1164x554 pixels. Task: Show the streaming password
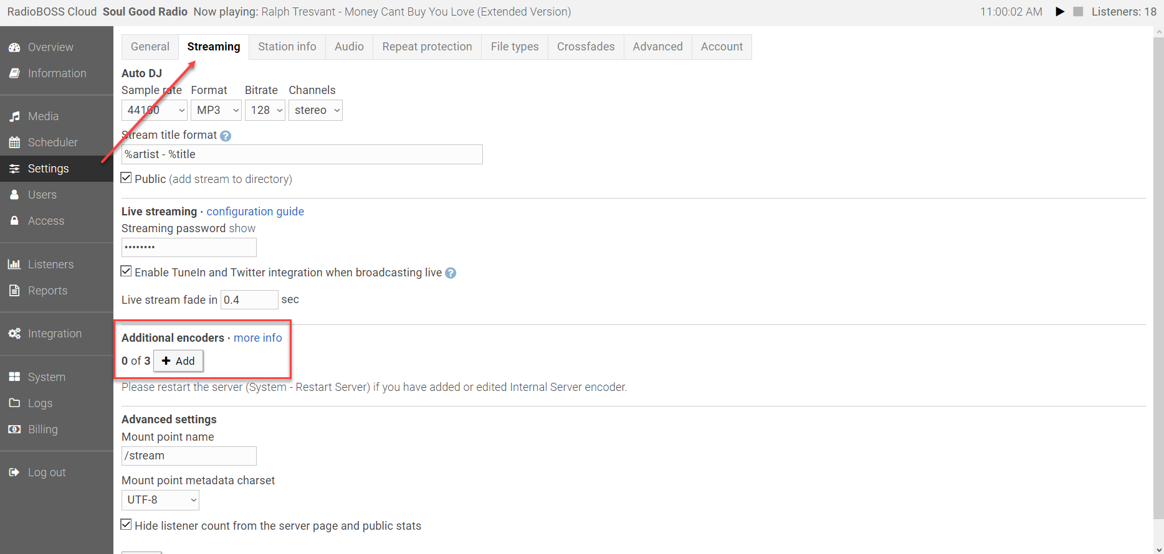[242, 228]
